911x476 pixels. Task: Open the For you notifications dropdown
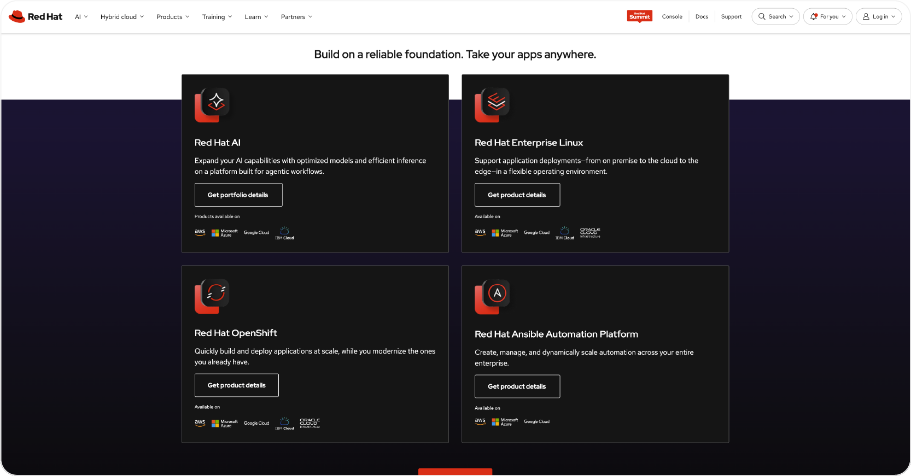click(827, 16)
